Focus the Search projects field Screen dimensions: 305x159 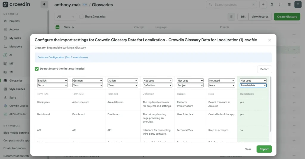click(x=231, y=4)
